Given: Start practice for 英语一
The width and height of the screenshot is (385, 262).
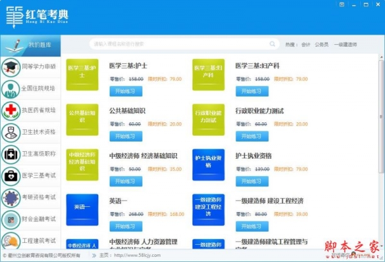Looking at the screenshot, I should click(126, 227).
